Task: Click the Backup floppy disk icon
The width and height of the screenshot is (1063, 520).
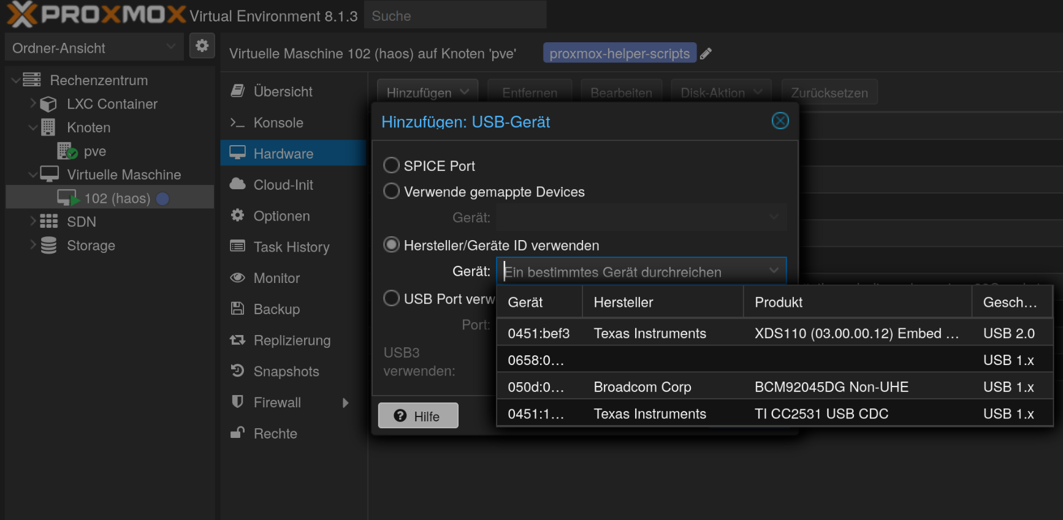Action: coord(238,308)
